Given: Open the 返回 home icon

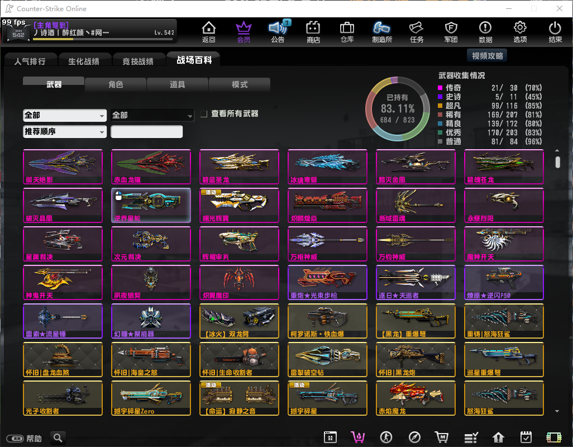Looking at the screenshot, I should tap(209, 31).
